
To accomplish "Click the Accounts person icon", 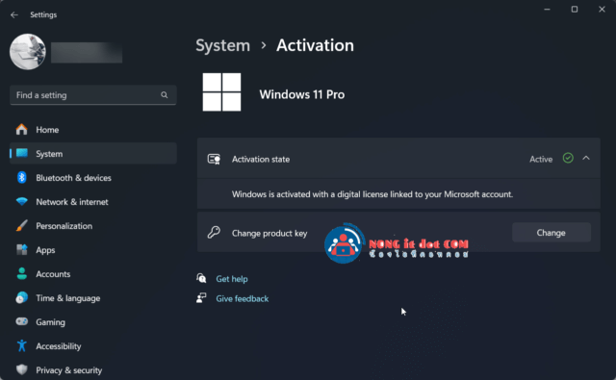I will click(22, 273).
